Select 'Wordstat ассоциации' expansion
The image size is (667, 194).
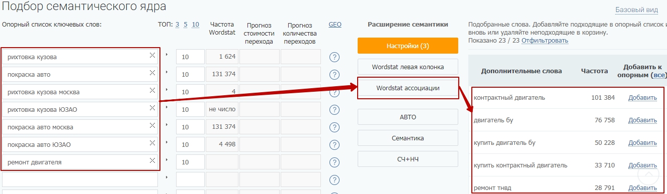click(x=408, y=88)
